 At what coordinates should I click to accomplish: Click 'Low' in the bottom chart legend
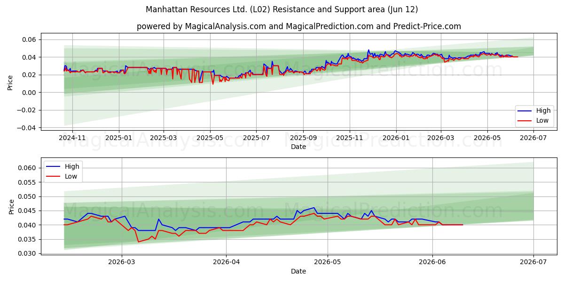(x=70, y=176)
